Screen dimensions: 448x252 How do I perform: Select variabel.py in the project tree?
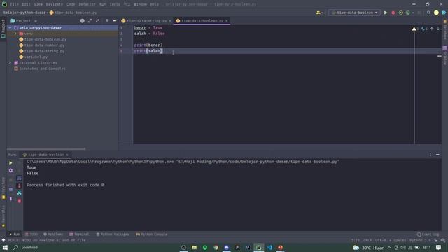coord(36,57)
